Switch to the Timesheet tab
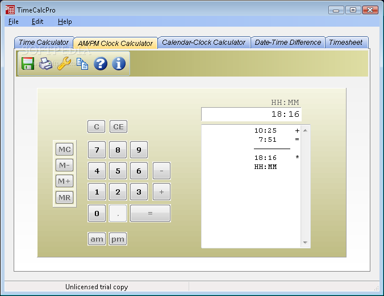384x296 pixels. point(345,43)
